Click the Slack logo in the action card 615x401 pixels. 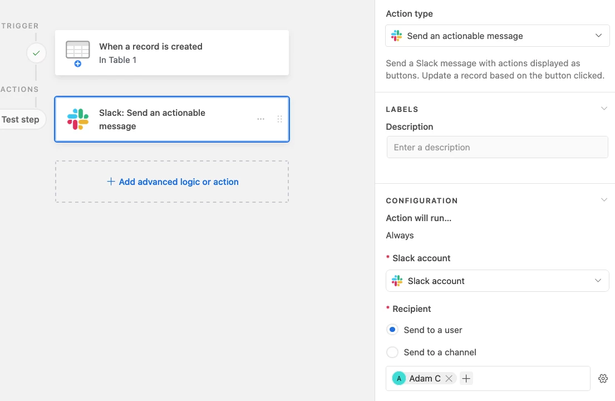point(78,119)
